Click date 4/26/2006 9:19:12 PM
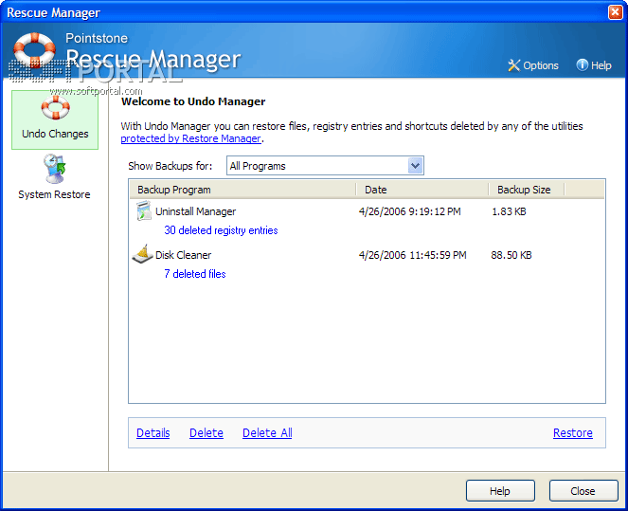Viewport: 628px width, 511px height. 410,211
